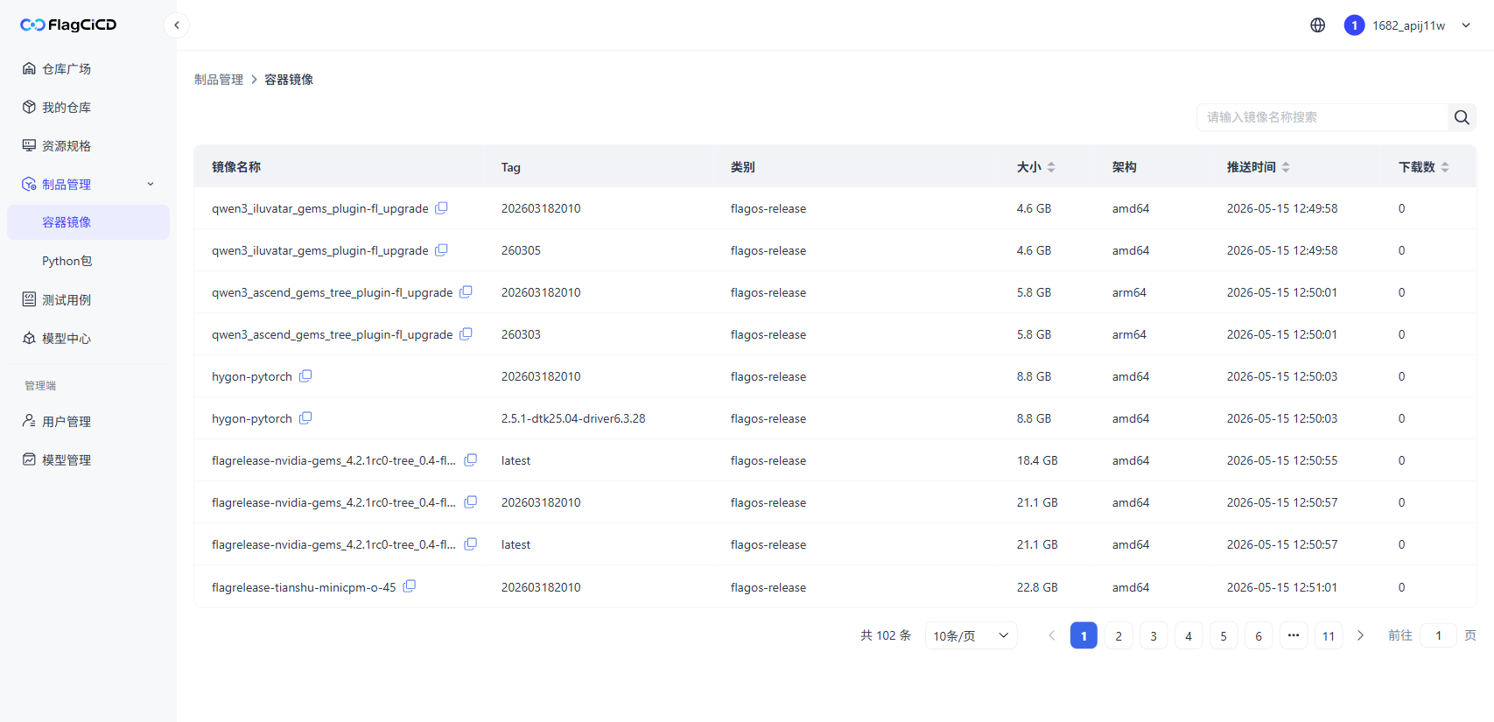Click the 容器镜像 breadcrumb text
Image resolution: width=1494 pixels, height=722 pixels.
(x=289, y=80)
